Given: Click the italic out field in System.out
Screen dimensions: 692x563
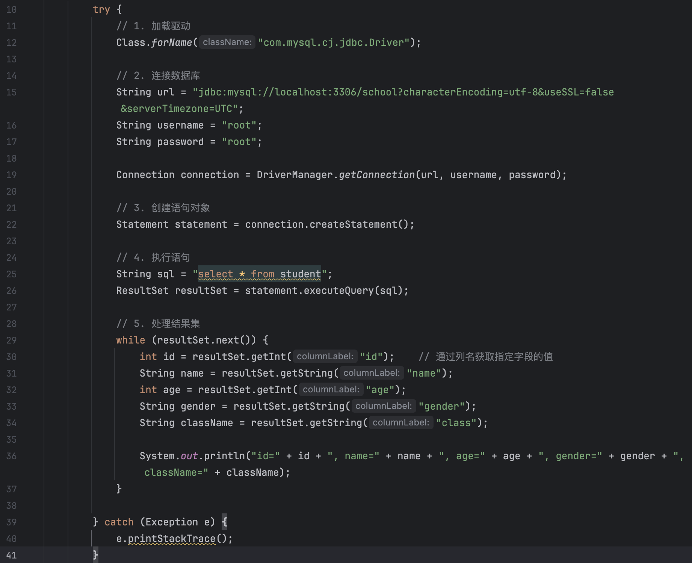Looking at the screenshot, I should coord(189,456).
